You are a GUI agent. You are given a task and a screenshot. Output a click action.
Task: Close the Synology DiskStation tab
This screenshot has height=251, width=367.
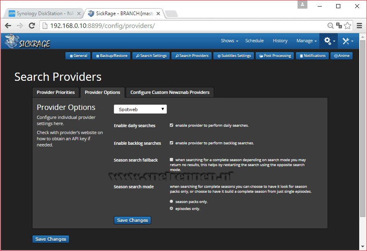point(79,14)
